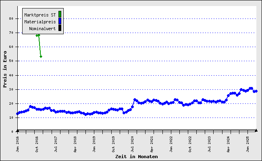This screenshot has height=161, width=262.
Task: Click the blue Materialpreis legend swatch
Action: tap(60, 21)
